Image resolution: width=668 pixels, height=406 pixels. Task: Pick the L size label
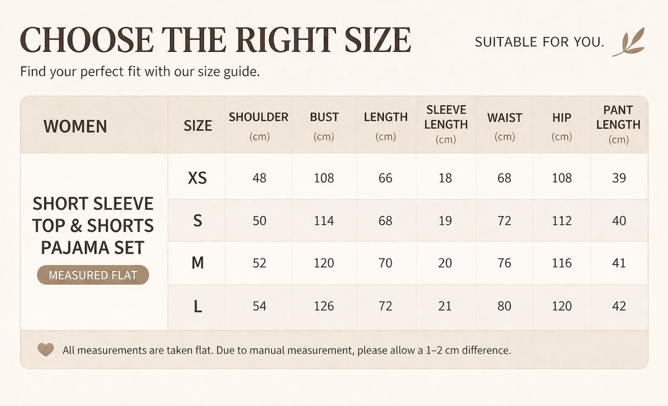point(198,306)
